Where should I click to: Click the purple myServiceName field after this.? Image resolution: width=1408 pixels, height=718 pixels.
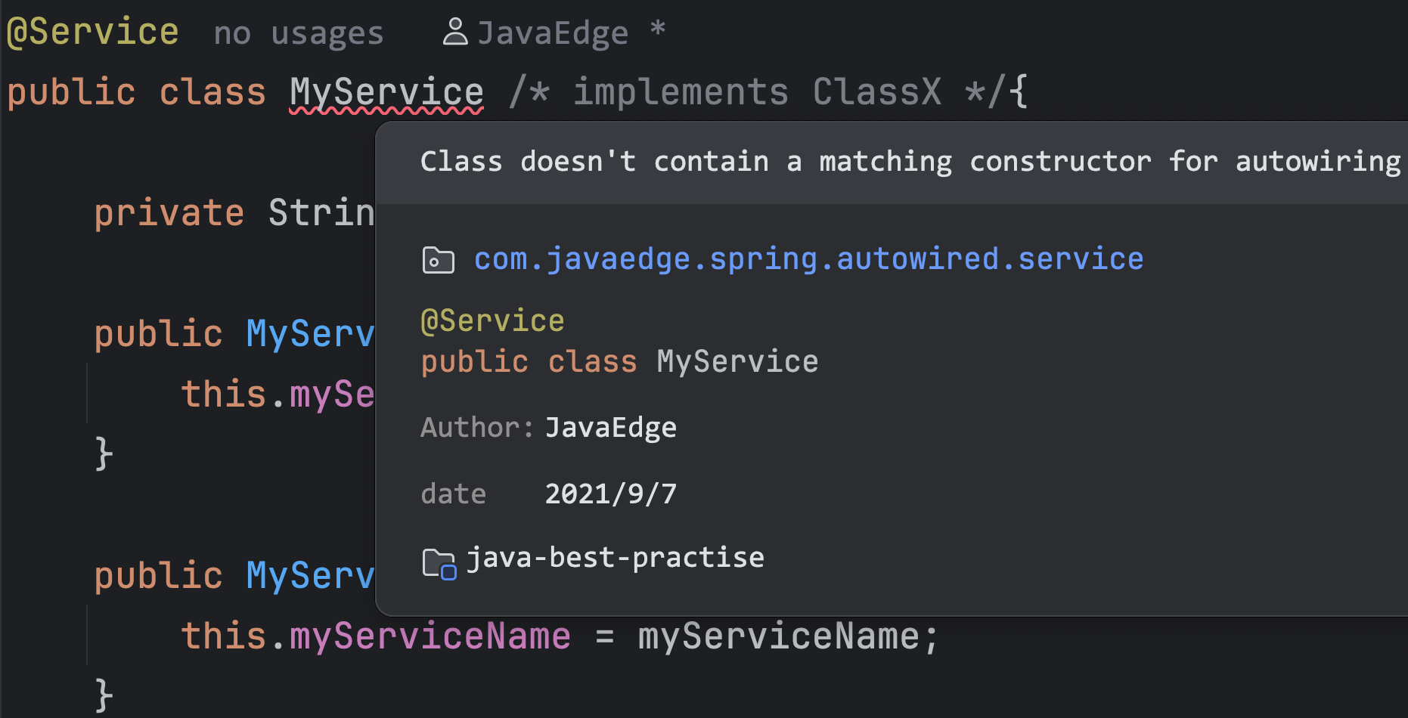tap(430, 636)
